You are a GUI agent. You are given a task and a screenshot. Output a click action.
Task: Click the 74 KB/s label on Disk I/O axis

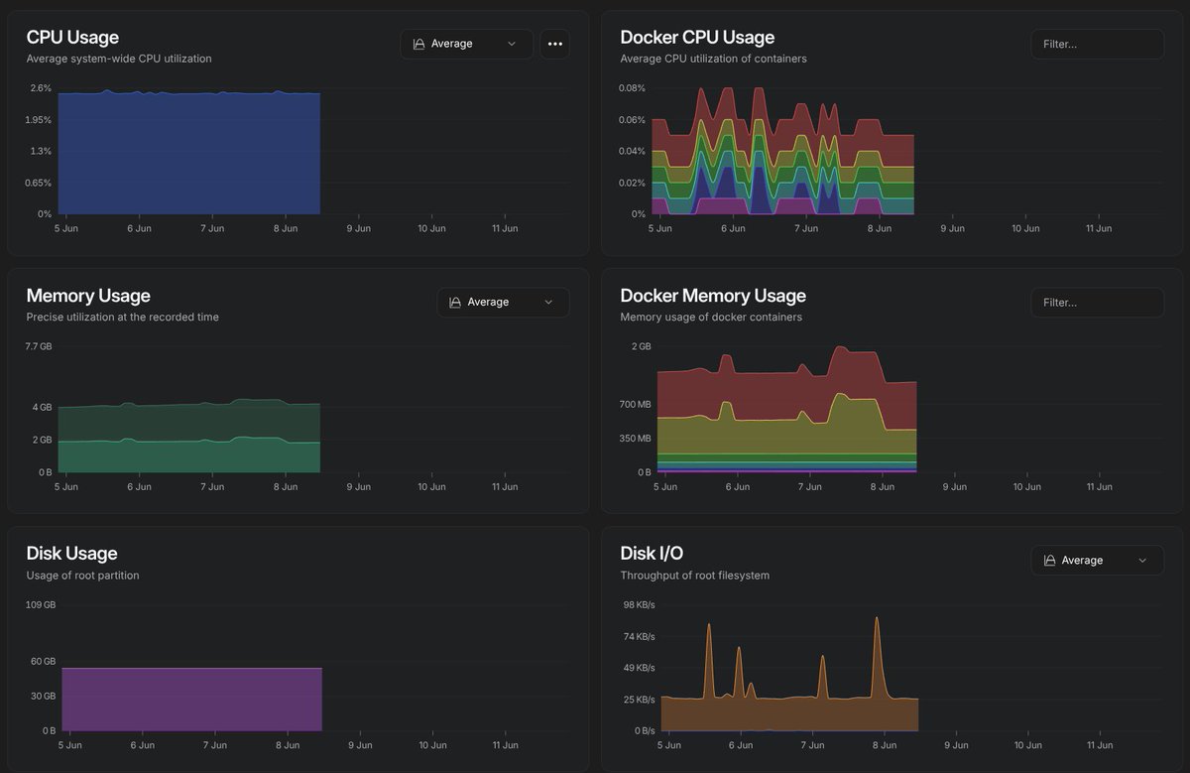pos(639,637)
